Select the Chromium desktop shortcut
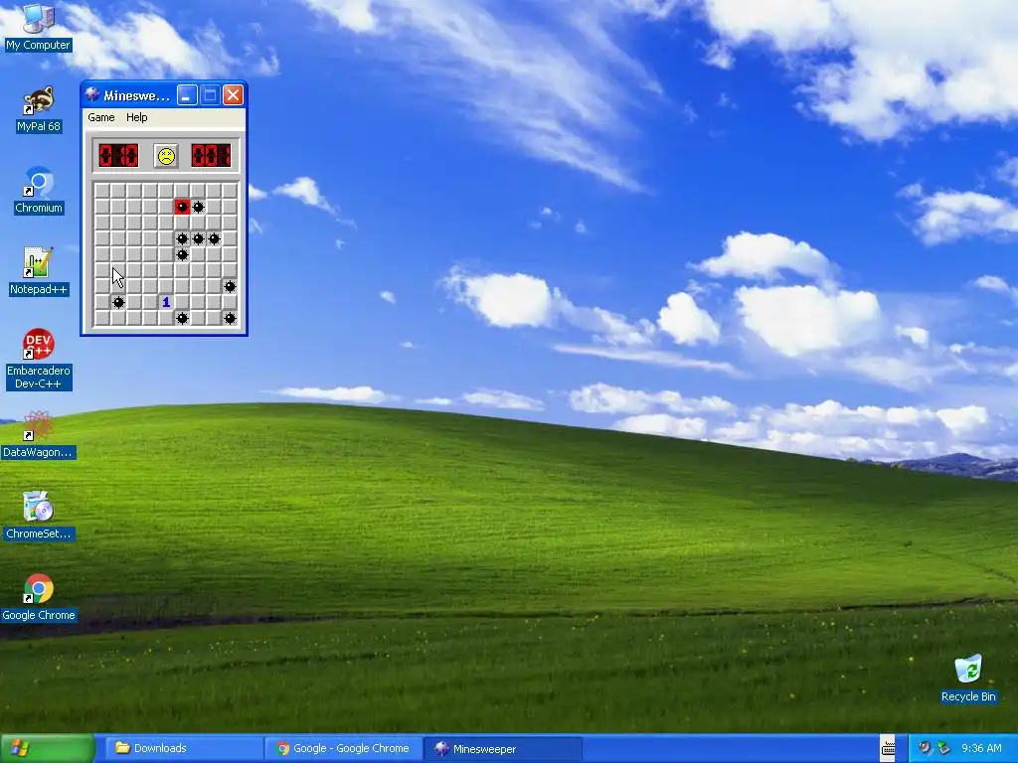Screen dimensions: 1018x763 pyautogui.click(x=39, y=191)
